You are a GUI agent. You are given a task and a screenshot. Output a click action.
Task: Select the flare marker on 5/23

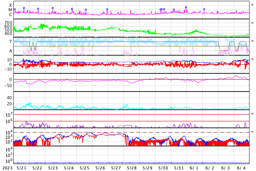click(x=52, y=8)
